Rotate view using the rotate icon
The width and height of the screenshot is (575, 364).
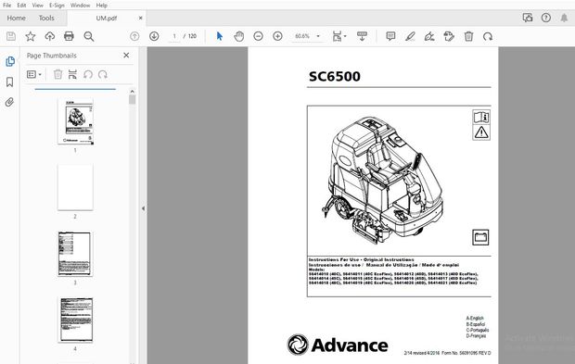point(488,36)
